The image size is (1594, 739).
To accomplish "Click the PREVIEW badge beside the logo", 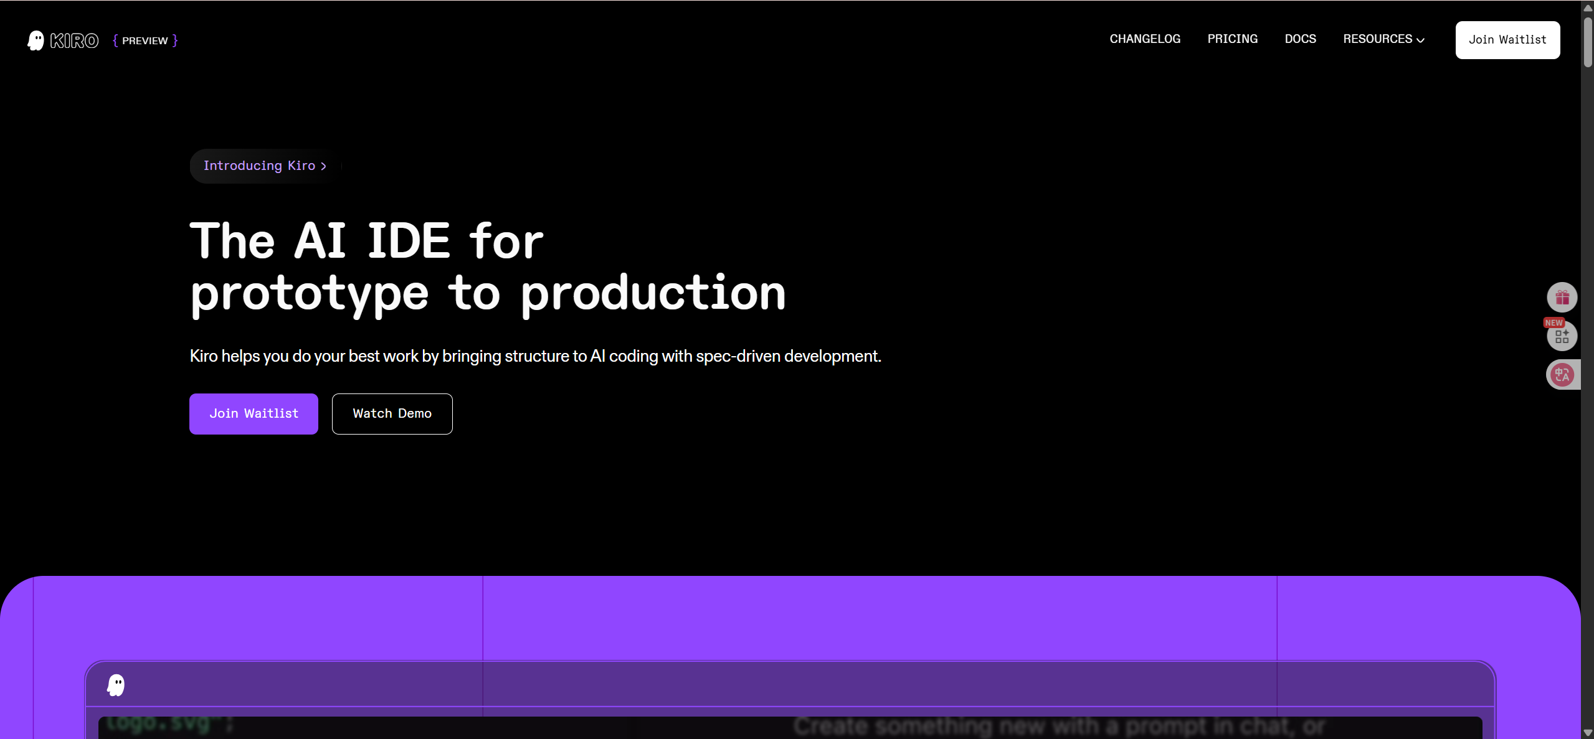I will click(x=145, y=40).
